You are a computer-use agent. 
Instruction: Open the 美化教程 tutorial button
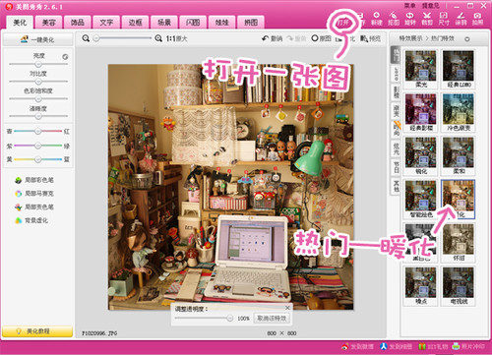(37, 331)
